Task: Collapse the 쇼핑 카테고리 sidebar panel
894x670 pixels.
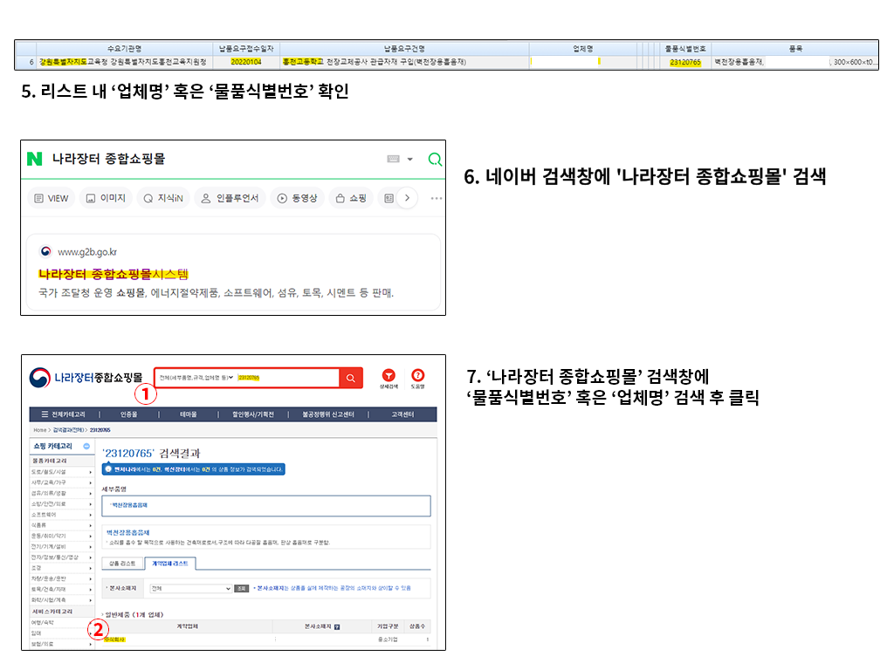Action: click(86, 447)
